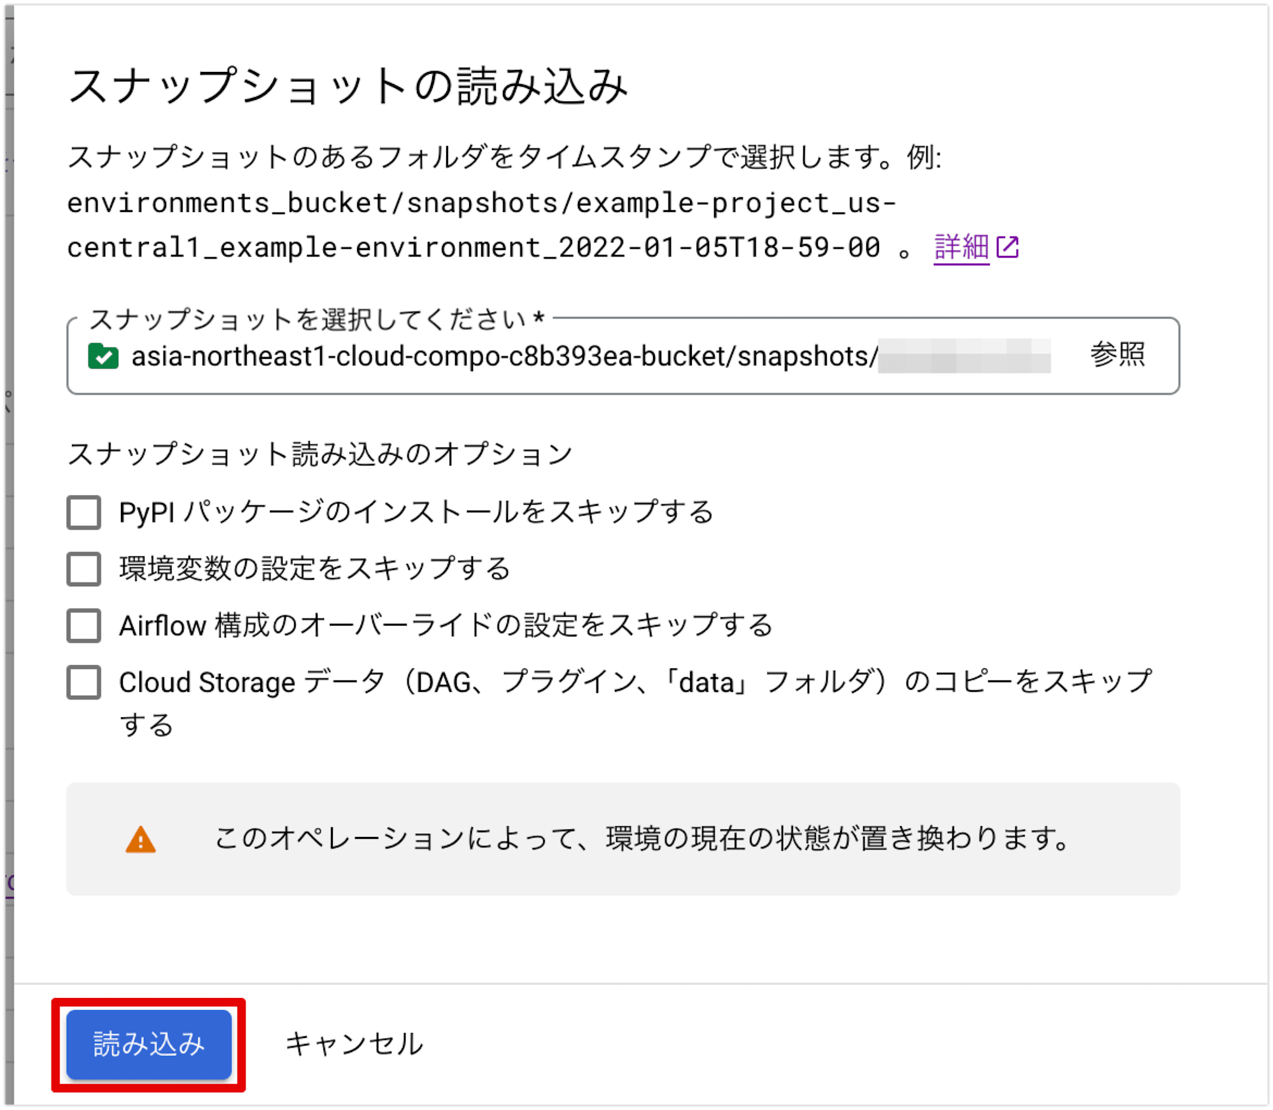Click the external-link icon beside 詳細
1273x1110 pixels.
[x=1008, y=247]
